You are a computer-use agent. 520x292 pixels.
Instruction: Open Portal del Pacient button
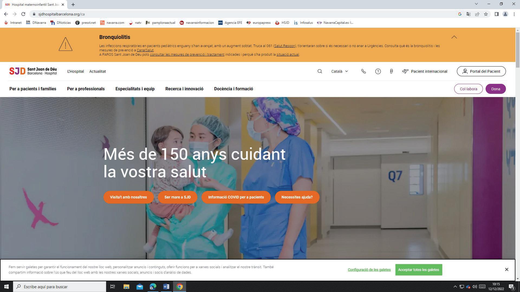click(x=481, y=71)
